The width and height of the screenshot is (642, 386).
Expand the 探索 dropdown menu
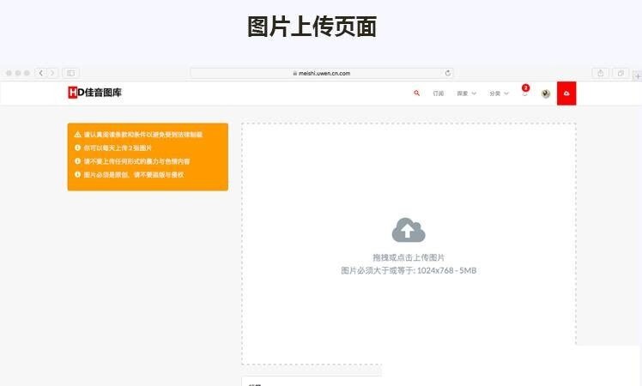pos(466,93)
